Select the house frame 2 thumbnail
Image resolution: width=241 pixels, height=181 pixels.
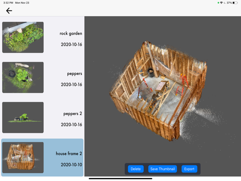pos(23,157)
